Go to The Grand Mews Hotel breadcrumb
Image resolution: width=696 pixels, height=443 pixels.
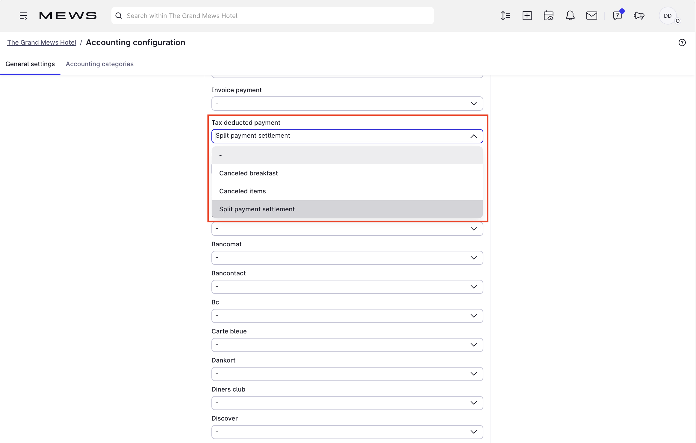(42, 43)
